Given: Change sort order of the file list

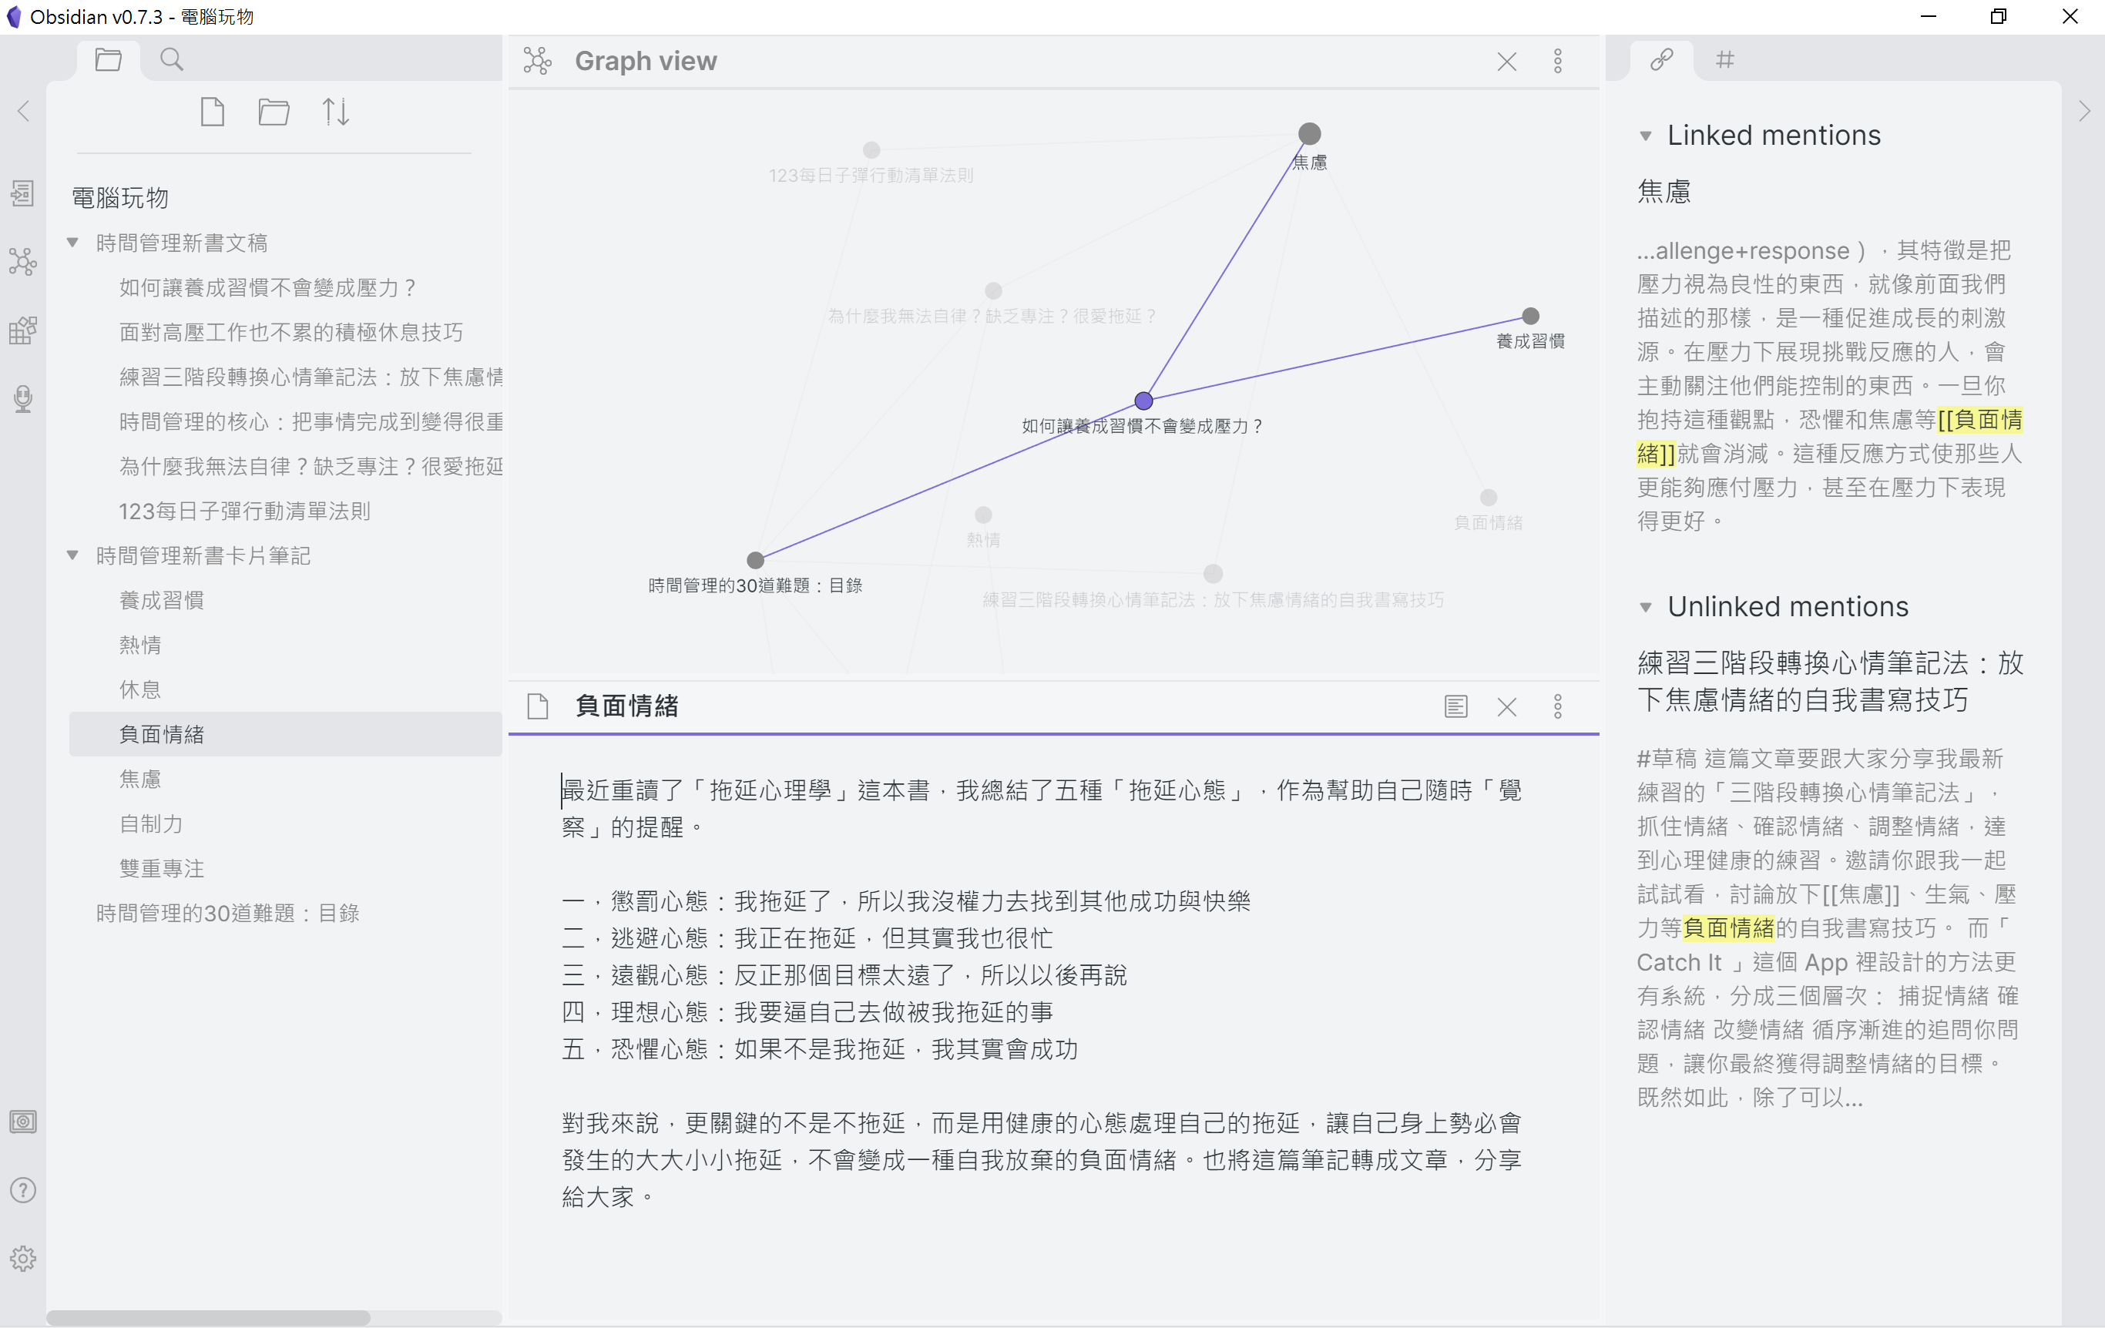Looking at the screenshot, I should [336, 111].
